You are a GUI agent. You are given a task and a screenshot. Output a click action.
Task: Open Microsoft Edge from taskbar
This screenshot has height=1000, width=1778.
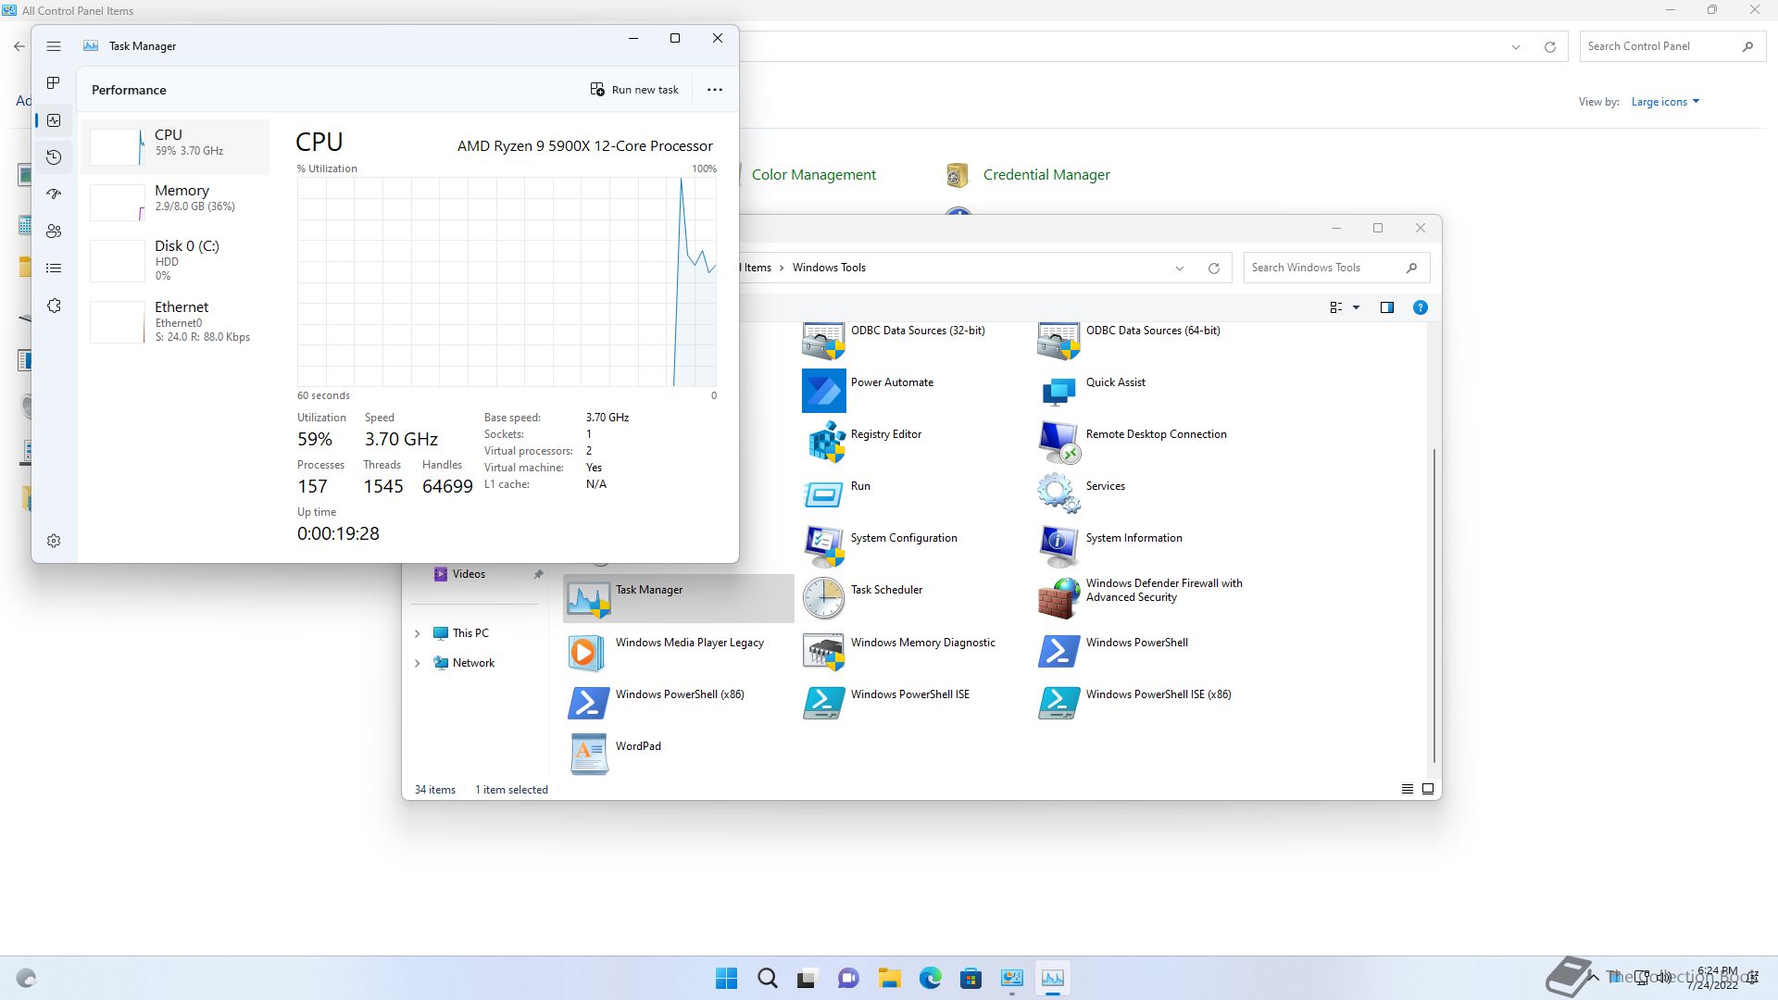[x=930, y=978]
